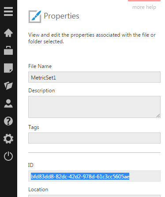Click the Description box resize grip

[158, 116]
